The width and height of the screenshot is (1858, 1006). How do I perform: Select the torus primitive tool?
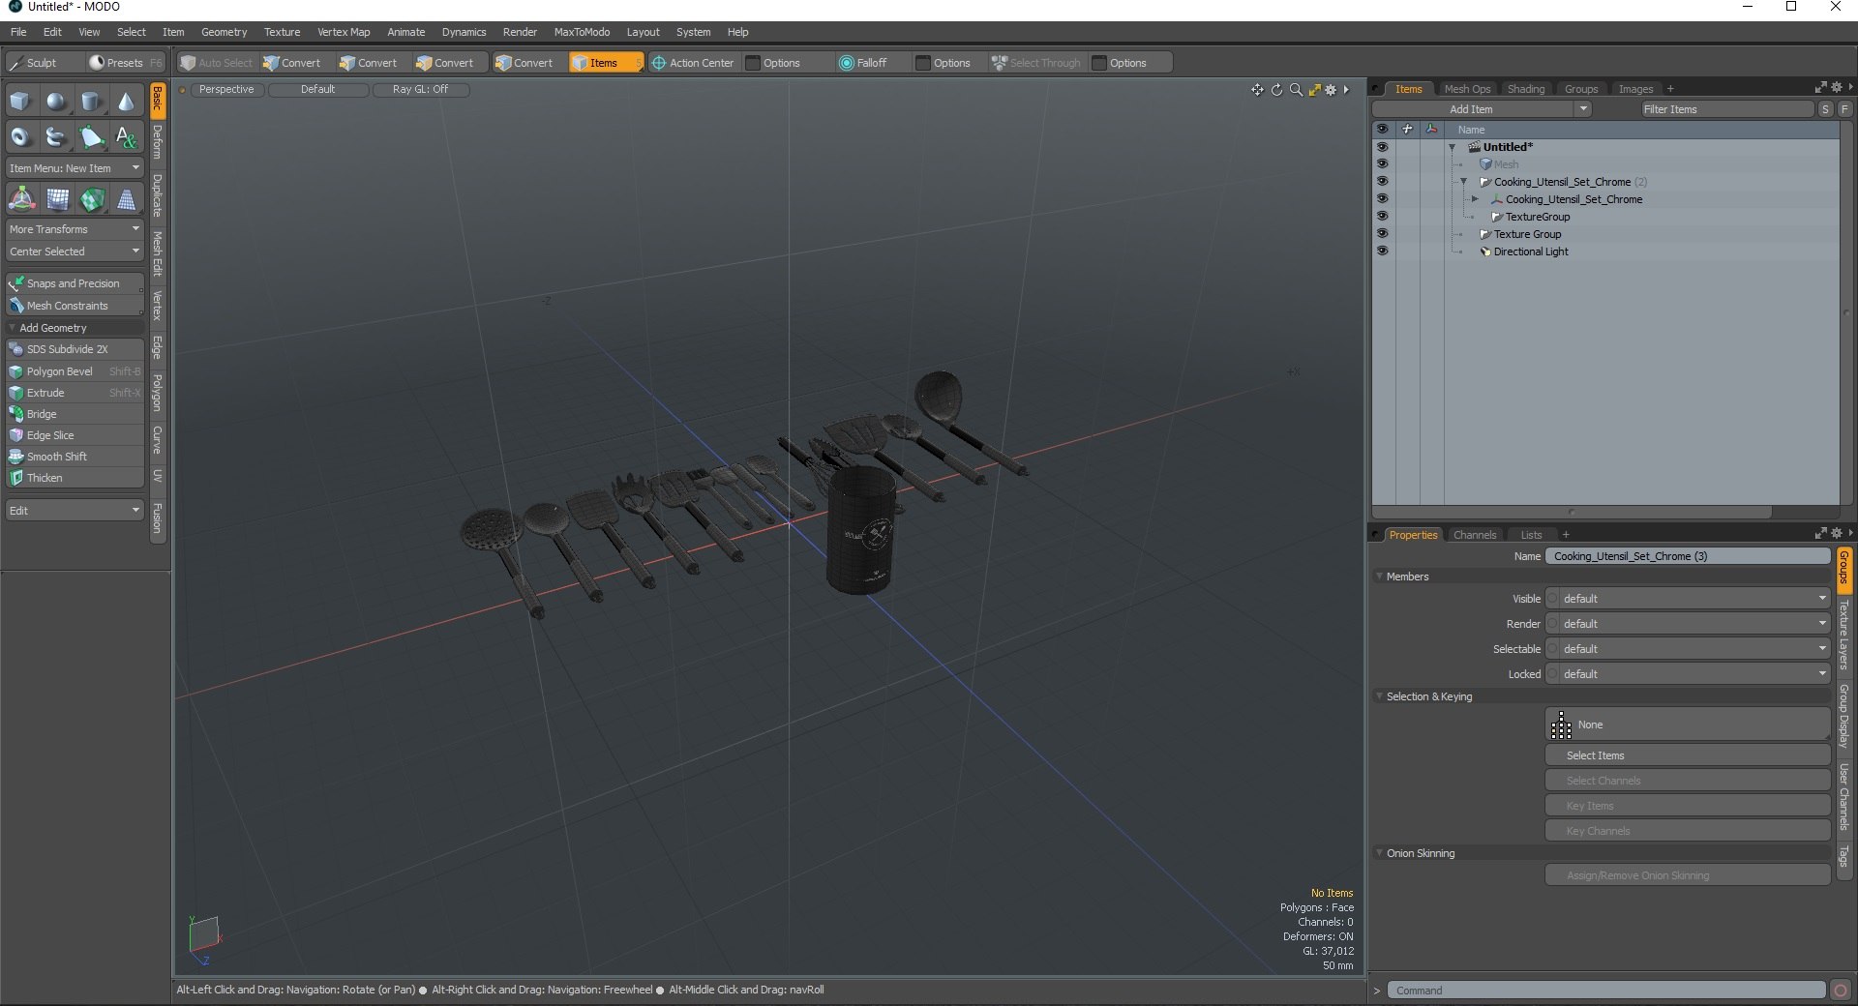[20, 137]
